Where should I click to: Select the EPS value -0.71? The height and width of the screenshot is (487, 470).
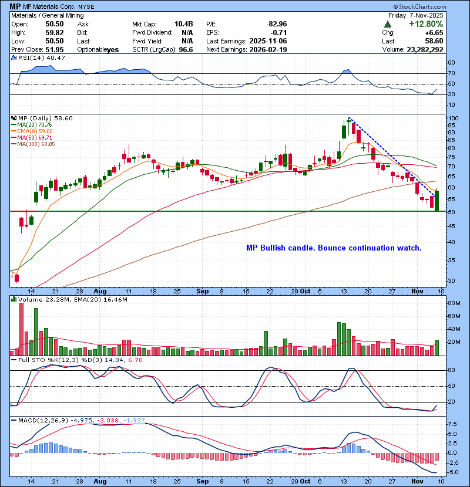click(x=278, y=33)
